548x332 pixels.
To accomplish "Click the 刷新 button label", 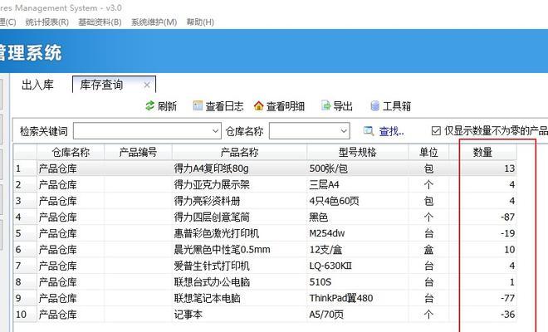I will point(167,106).
